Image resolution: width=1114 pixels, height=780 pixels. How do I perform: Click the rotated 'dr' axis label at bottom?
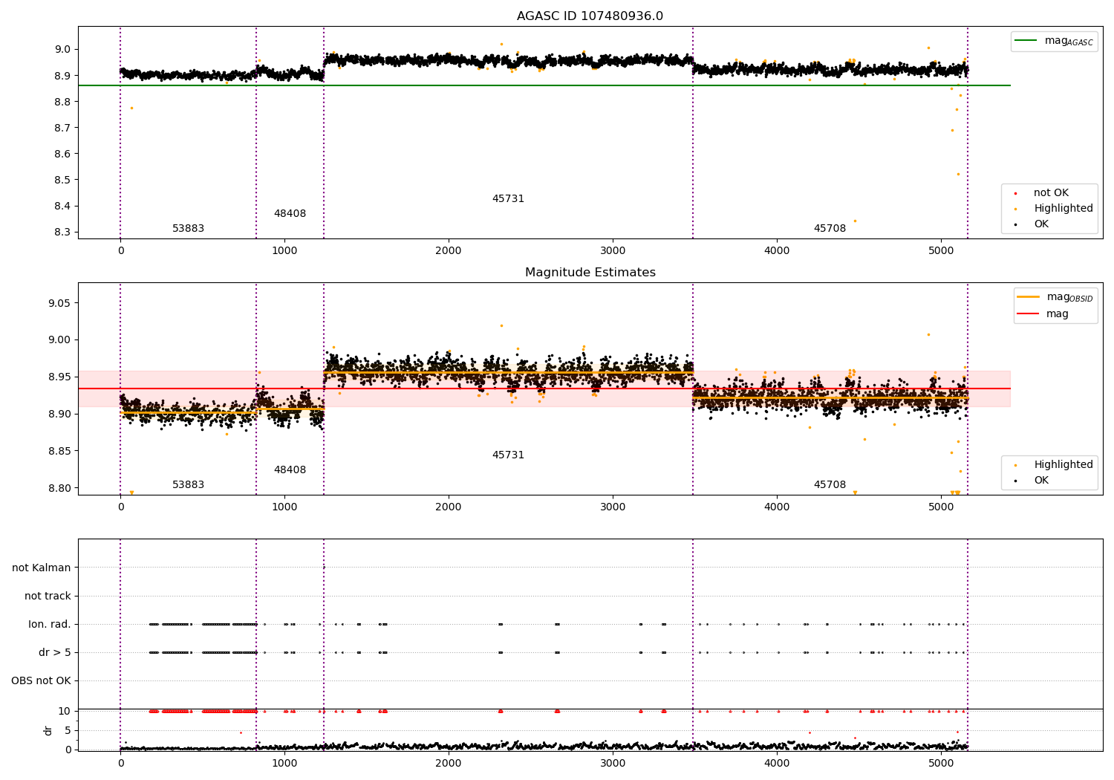pos(48,730)
